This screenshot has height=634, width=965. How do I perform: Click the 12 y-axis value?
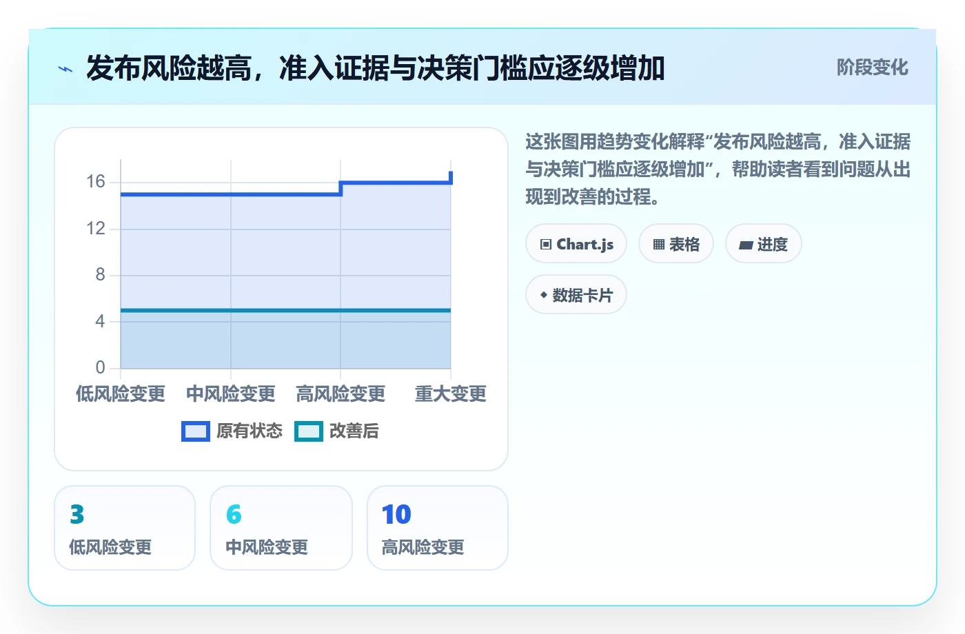tap(96, 229)
